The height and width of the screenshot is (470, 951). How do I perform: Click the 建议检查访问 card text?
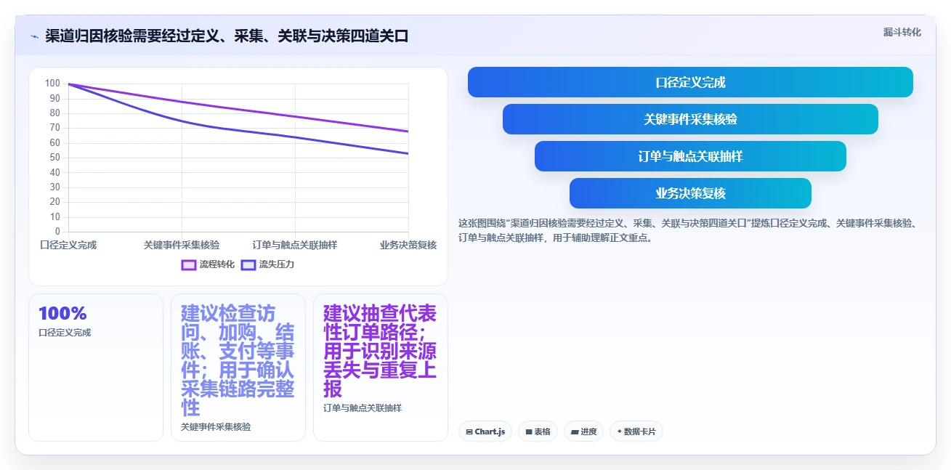pyautogui.click(x=238, y=360)
